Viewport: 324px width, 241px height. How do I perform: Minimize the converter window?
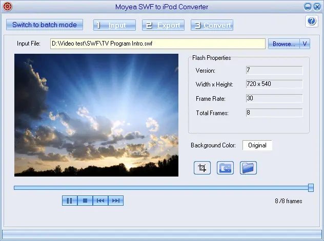[x=308, y=7]
